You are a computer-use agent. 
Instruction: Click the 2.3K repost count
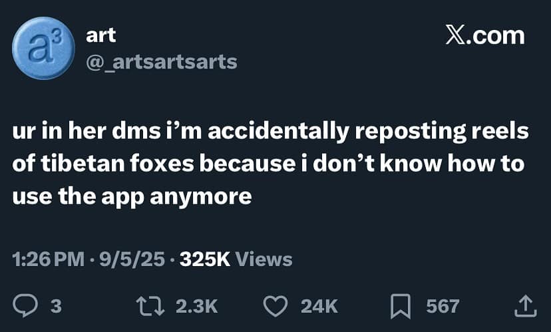click(x=196, y=305)
